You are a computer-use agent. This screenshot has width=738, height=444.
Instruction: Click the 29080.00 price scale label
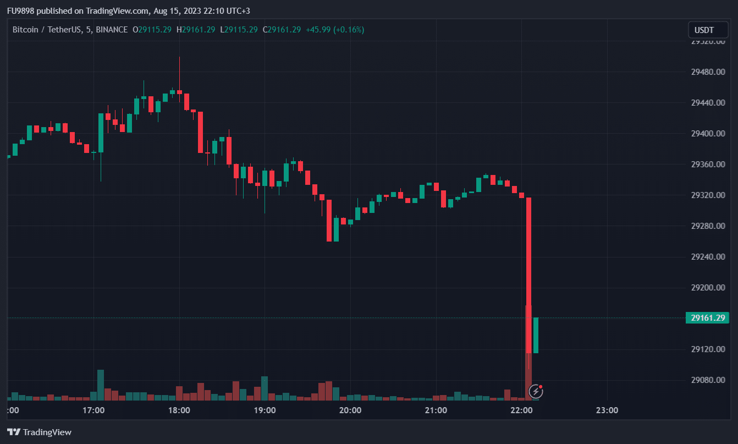pos(707,380)
